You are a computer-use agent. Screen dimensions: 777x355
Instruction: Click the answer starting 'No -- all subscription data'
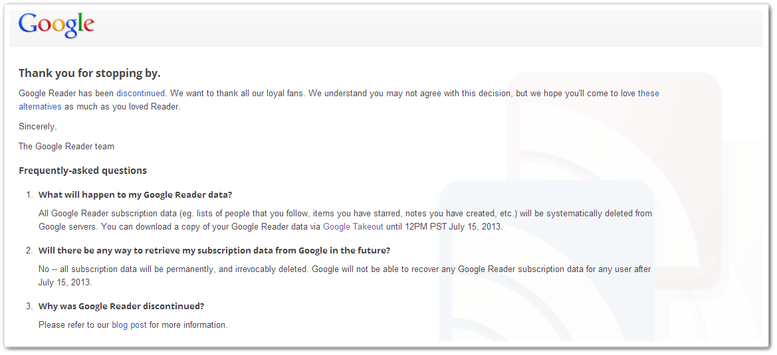(344, 276)
